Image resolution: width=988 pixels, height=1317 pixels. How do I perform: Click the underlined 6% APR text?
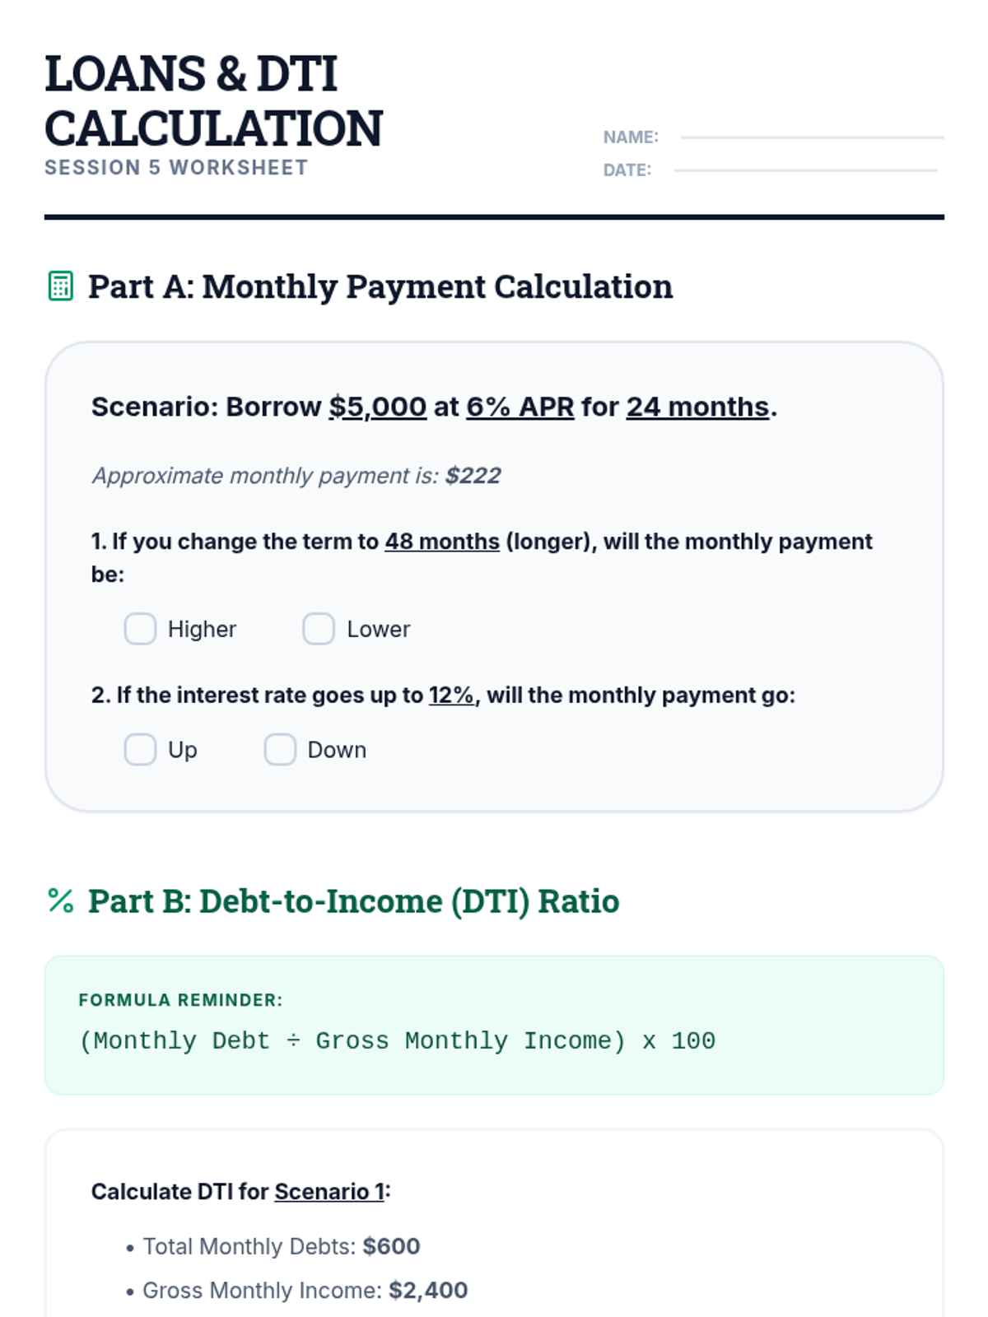520,407
